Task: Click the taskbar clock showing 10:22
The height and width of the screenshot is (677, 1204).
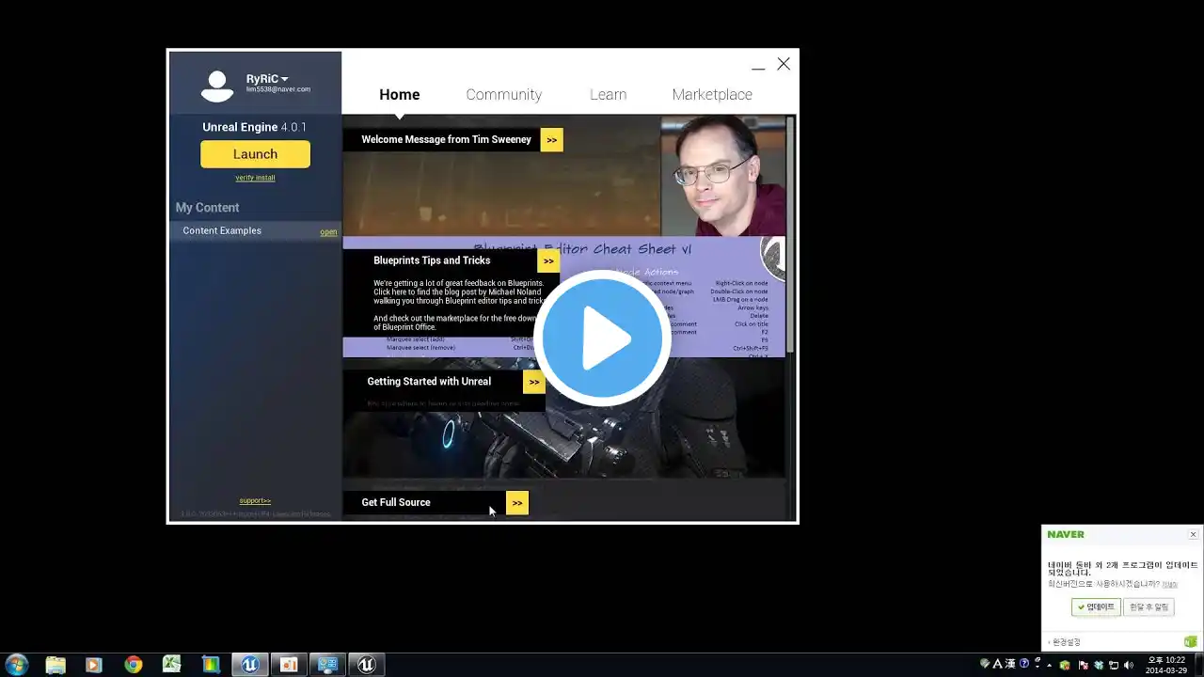Action: click(x=1166, y=665)
